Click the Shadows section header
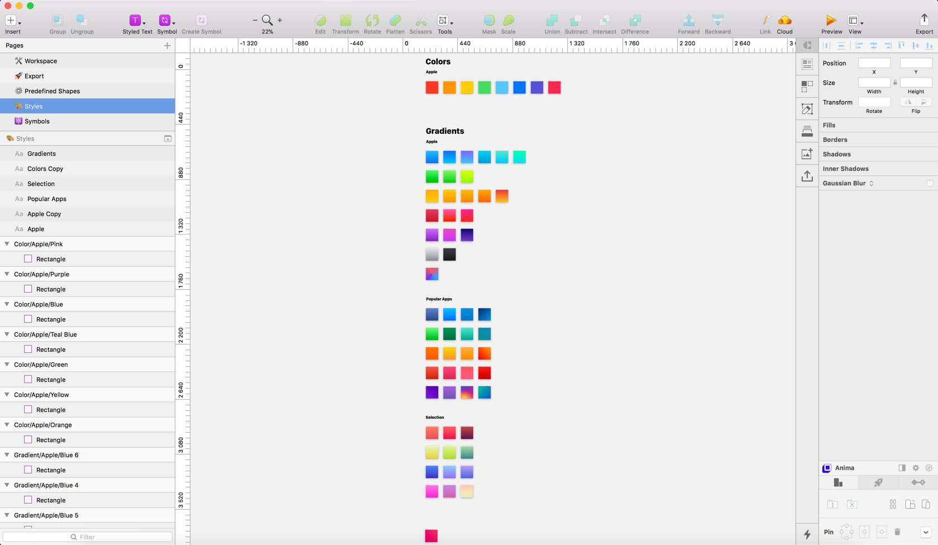This screenshot has height=545, width=938. click(836, 154)
